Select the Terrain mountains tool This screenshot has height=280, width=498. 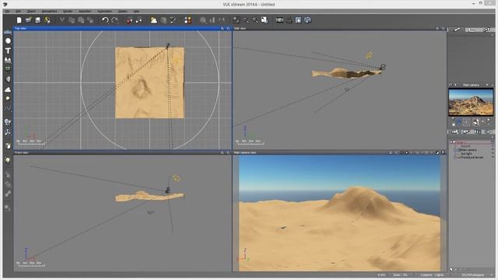pos(8,60)
